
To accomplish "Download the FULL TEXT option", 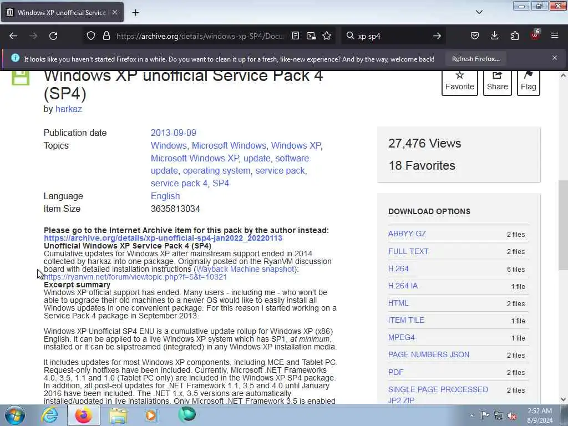I will coord(408,251).
